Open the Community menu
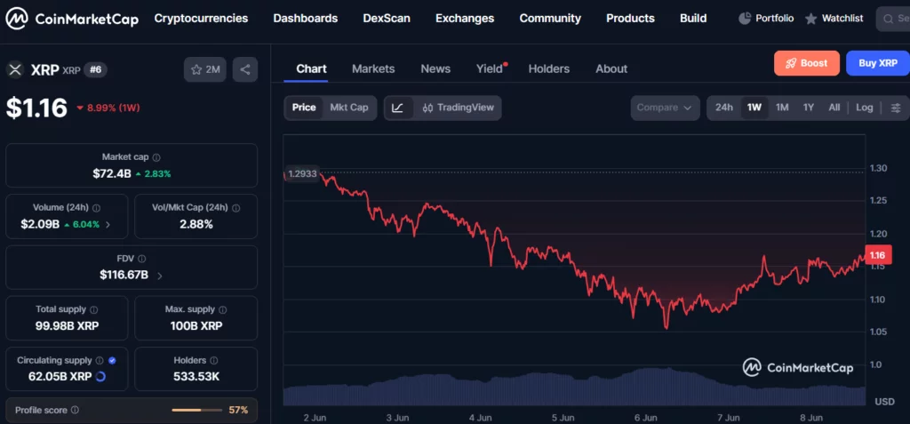This screenshot has width=910, height=424. (x=550, y=19)
